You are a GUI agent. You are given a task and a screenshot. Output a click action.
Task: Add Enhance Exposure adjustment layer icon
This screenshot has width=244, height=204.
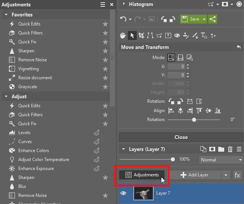96,169
